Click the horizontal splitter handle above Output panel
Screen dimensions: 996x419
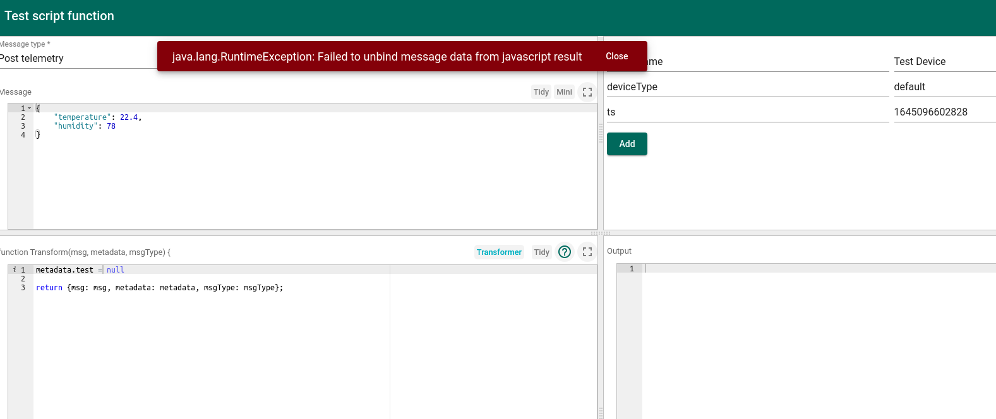601,233
